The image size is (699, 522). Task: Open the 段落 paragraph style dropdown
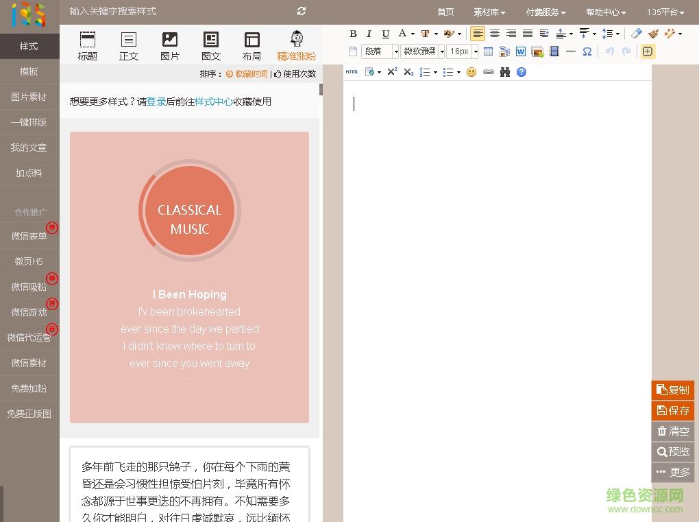380,51
